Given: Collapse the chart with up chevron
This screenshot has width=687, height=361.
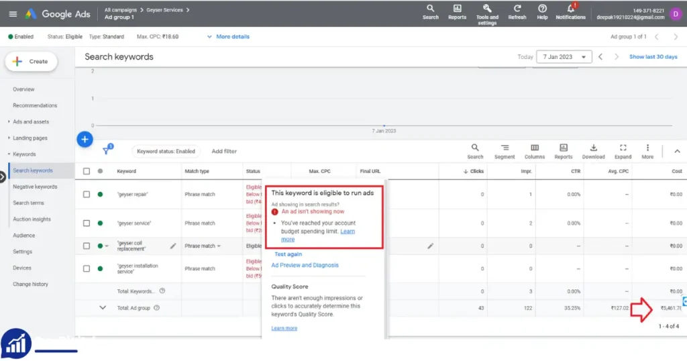Looking at the screenshot, I should tap(677, 151).
